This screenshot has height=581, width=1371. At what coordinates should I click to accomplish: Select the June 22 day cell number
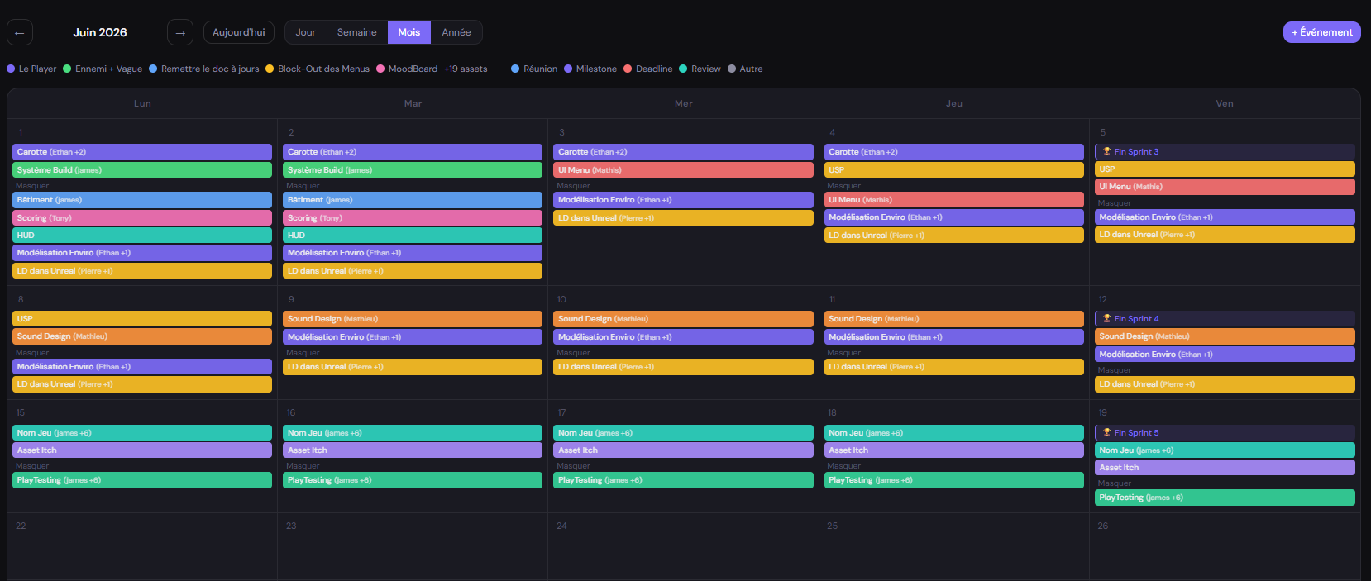pyautogui.click(x=21, y=526)
